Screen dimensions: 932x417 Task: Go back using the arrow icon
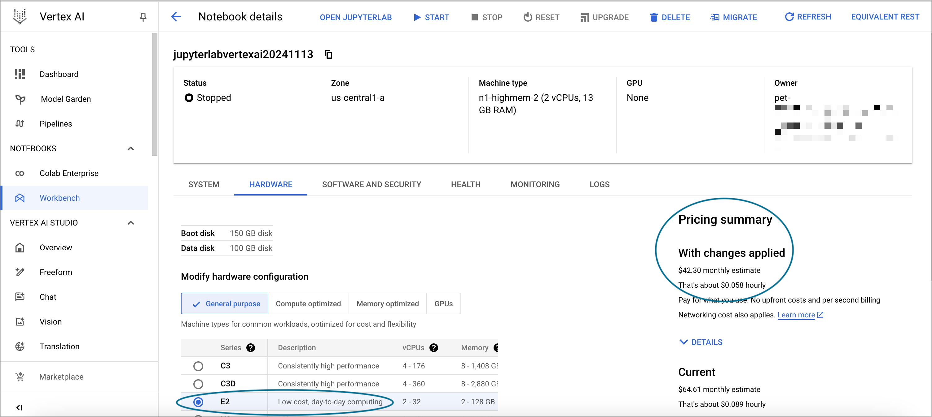pyautogui.click(x=176, y=17)
